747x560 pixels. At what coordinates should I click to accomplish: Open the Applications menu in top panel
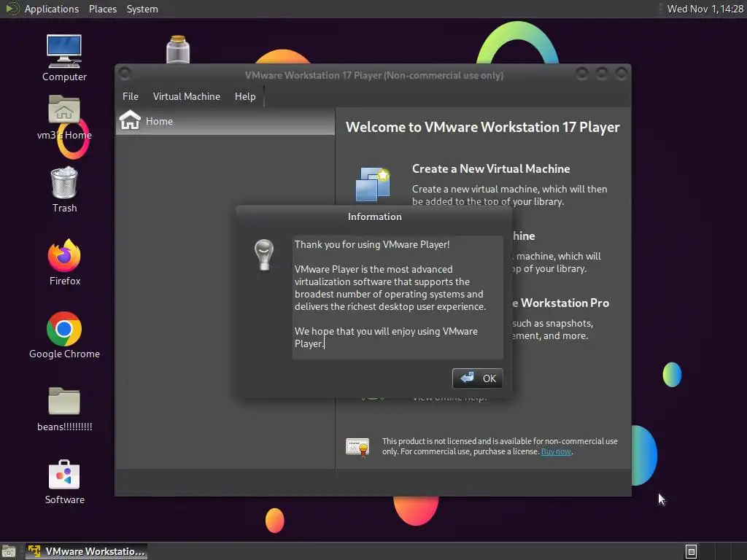(x=52, y=9)
